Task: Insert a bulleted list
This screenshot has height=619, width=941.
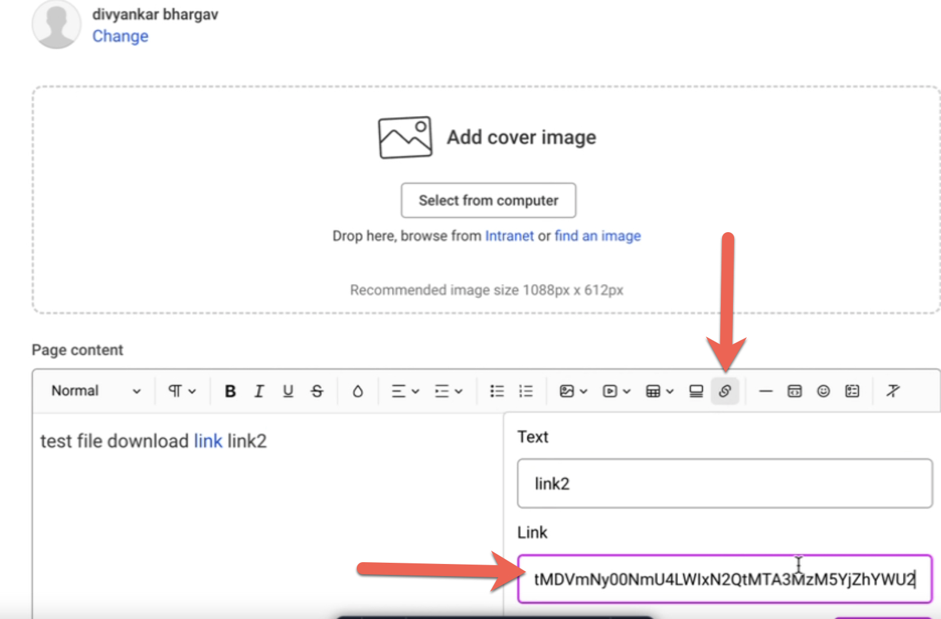Action: pyautogui.click(x=497, y=391)
